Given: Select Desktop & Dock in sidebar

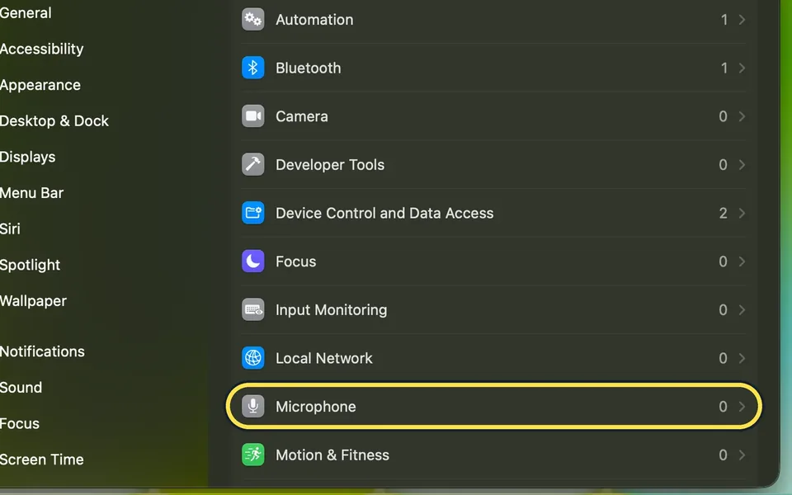Looking at the screenshot, I should click(54, 121).
